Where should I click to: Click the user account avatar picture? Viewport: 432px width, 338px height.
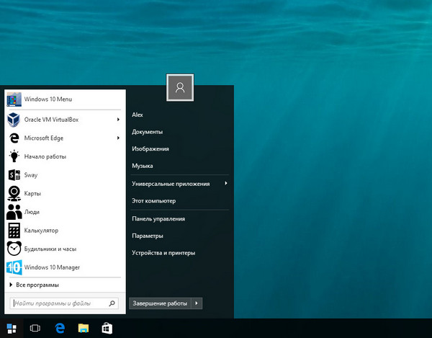[x=180, y=86]
